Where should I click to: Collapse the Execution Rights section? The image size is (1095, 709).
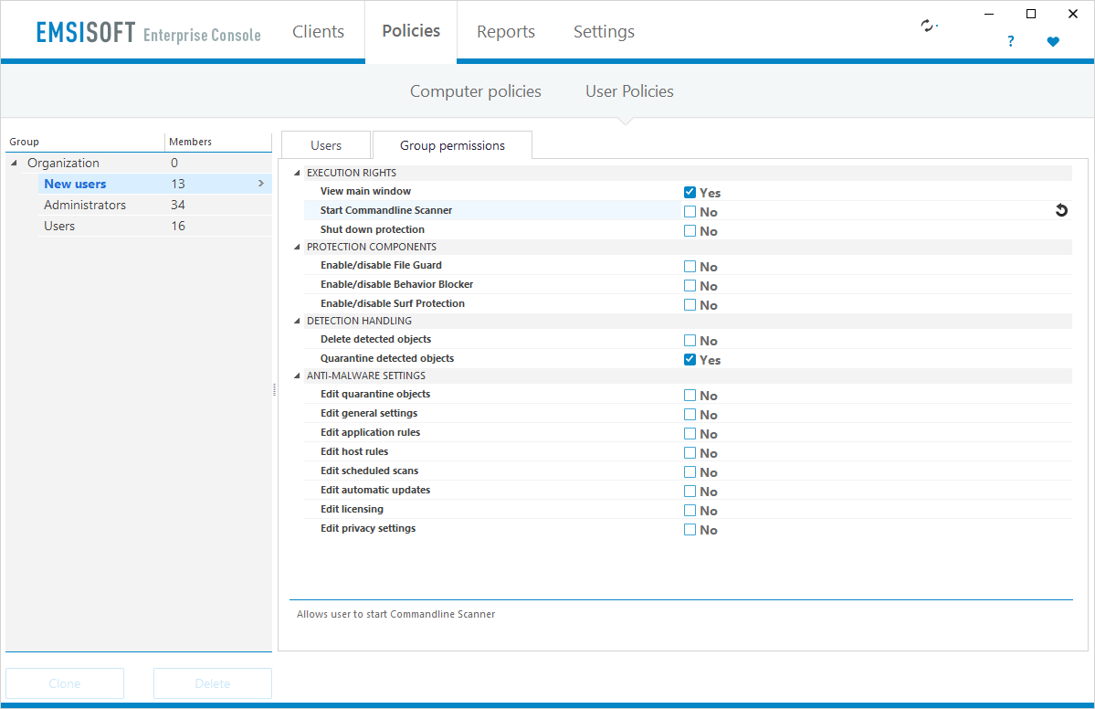click(x=296, y=174)
